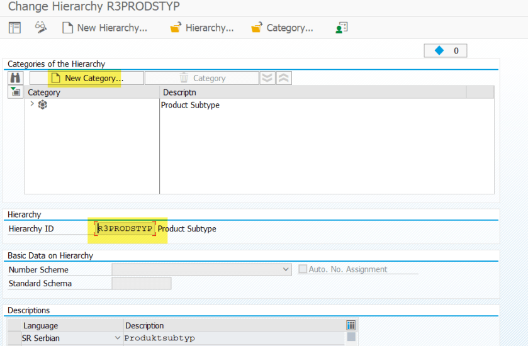Click the delete Category trash button
Image resolution: width=528 pixels, height=346 pixels.
[202, 78]
